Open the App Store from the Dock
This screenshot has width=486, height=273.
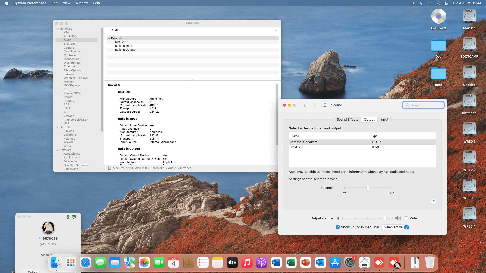(335, 263)
